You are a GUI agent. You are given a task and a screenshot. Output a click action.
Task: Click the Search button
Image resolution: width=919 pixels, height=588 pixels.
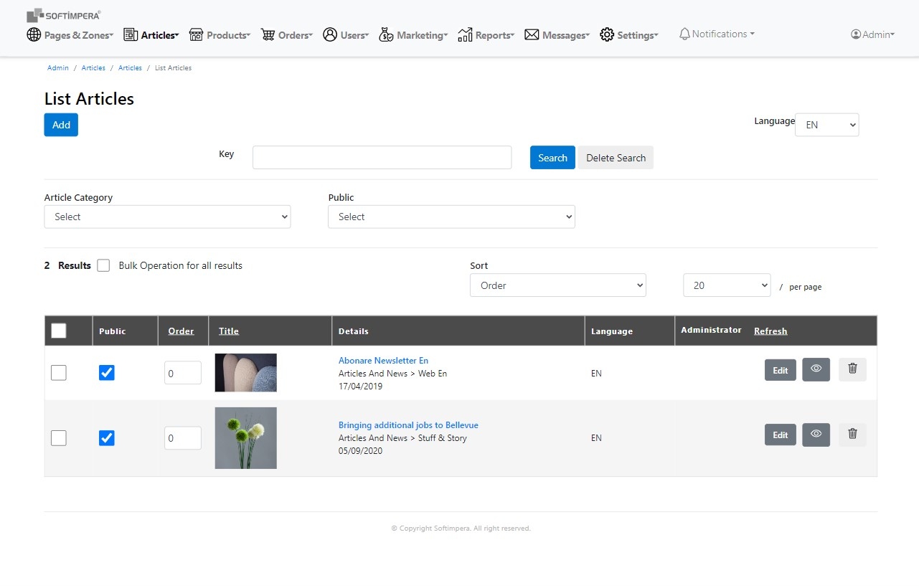click(x=552, y=158)
